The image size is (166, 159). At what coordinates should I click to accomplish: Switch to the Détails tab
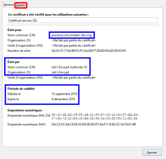pyautogui.click(x=21, y=5)
